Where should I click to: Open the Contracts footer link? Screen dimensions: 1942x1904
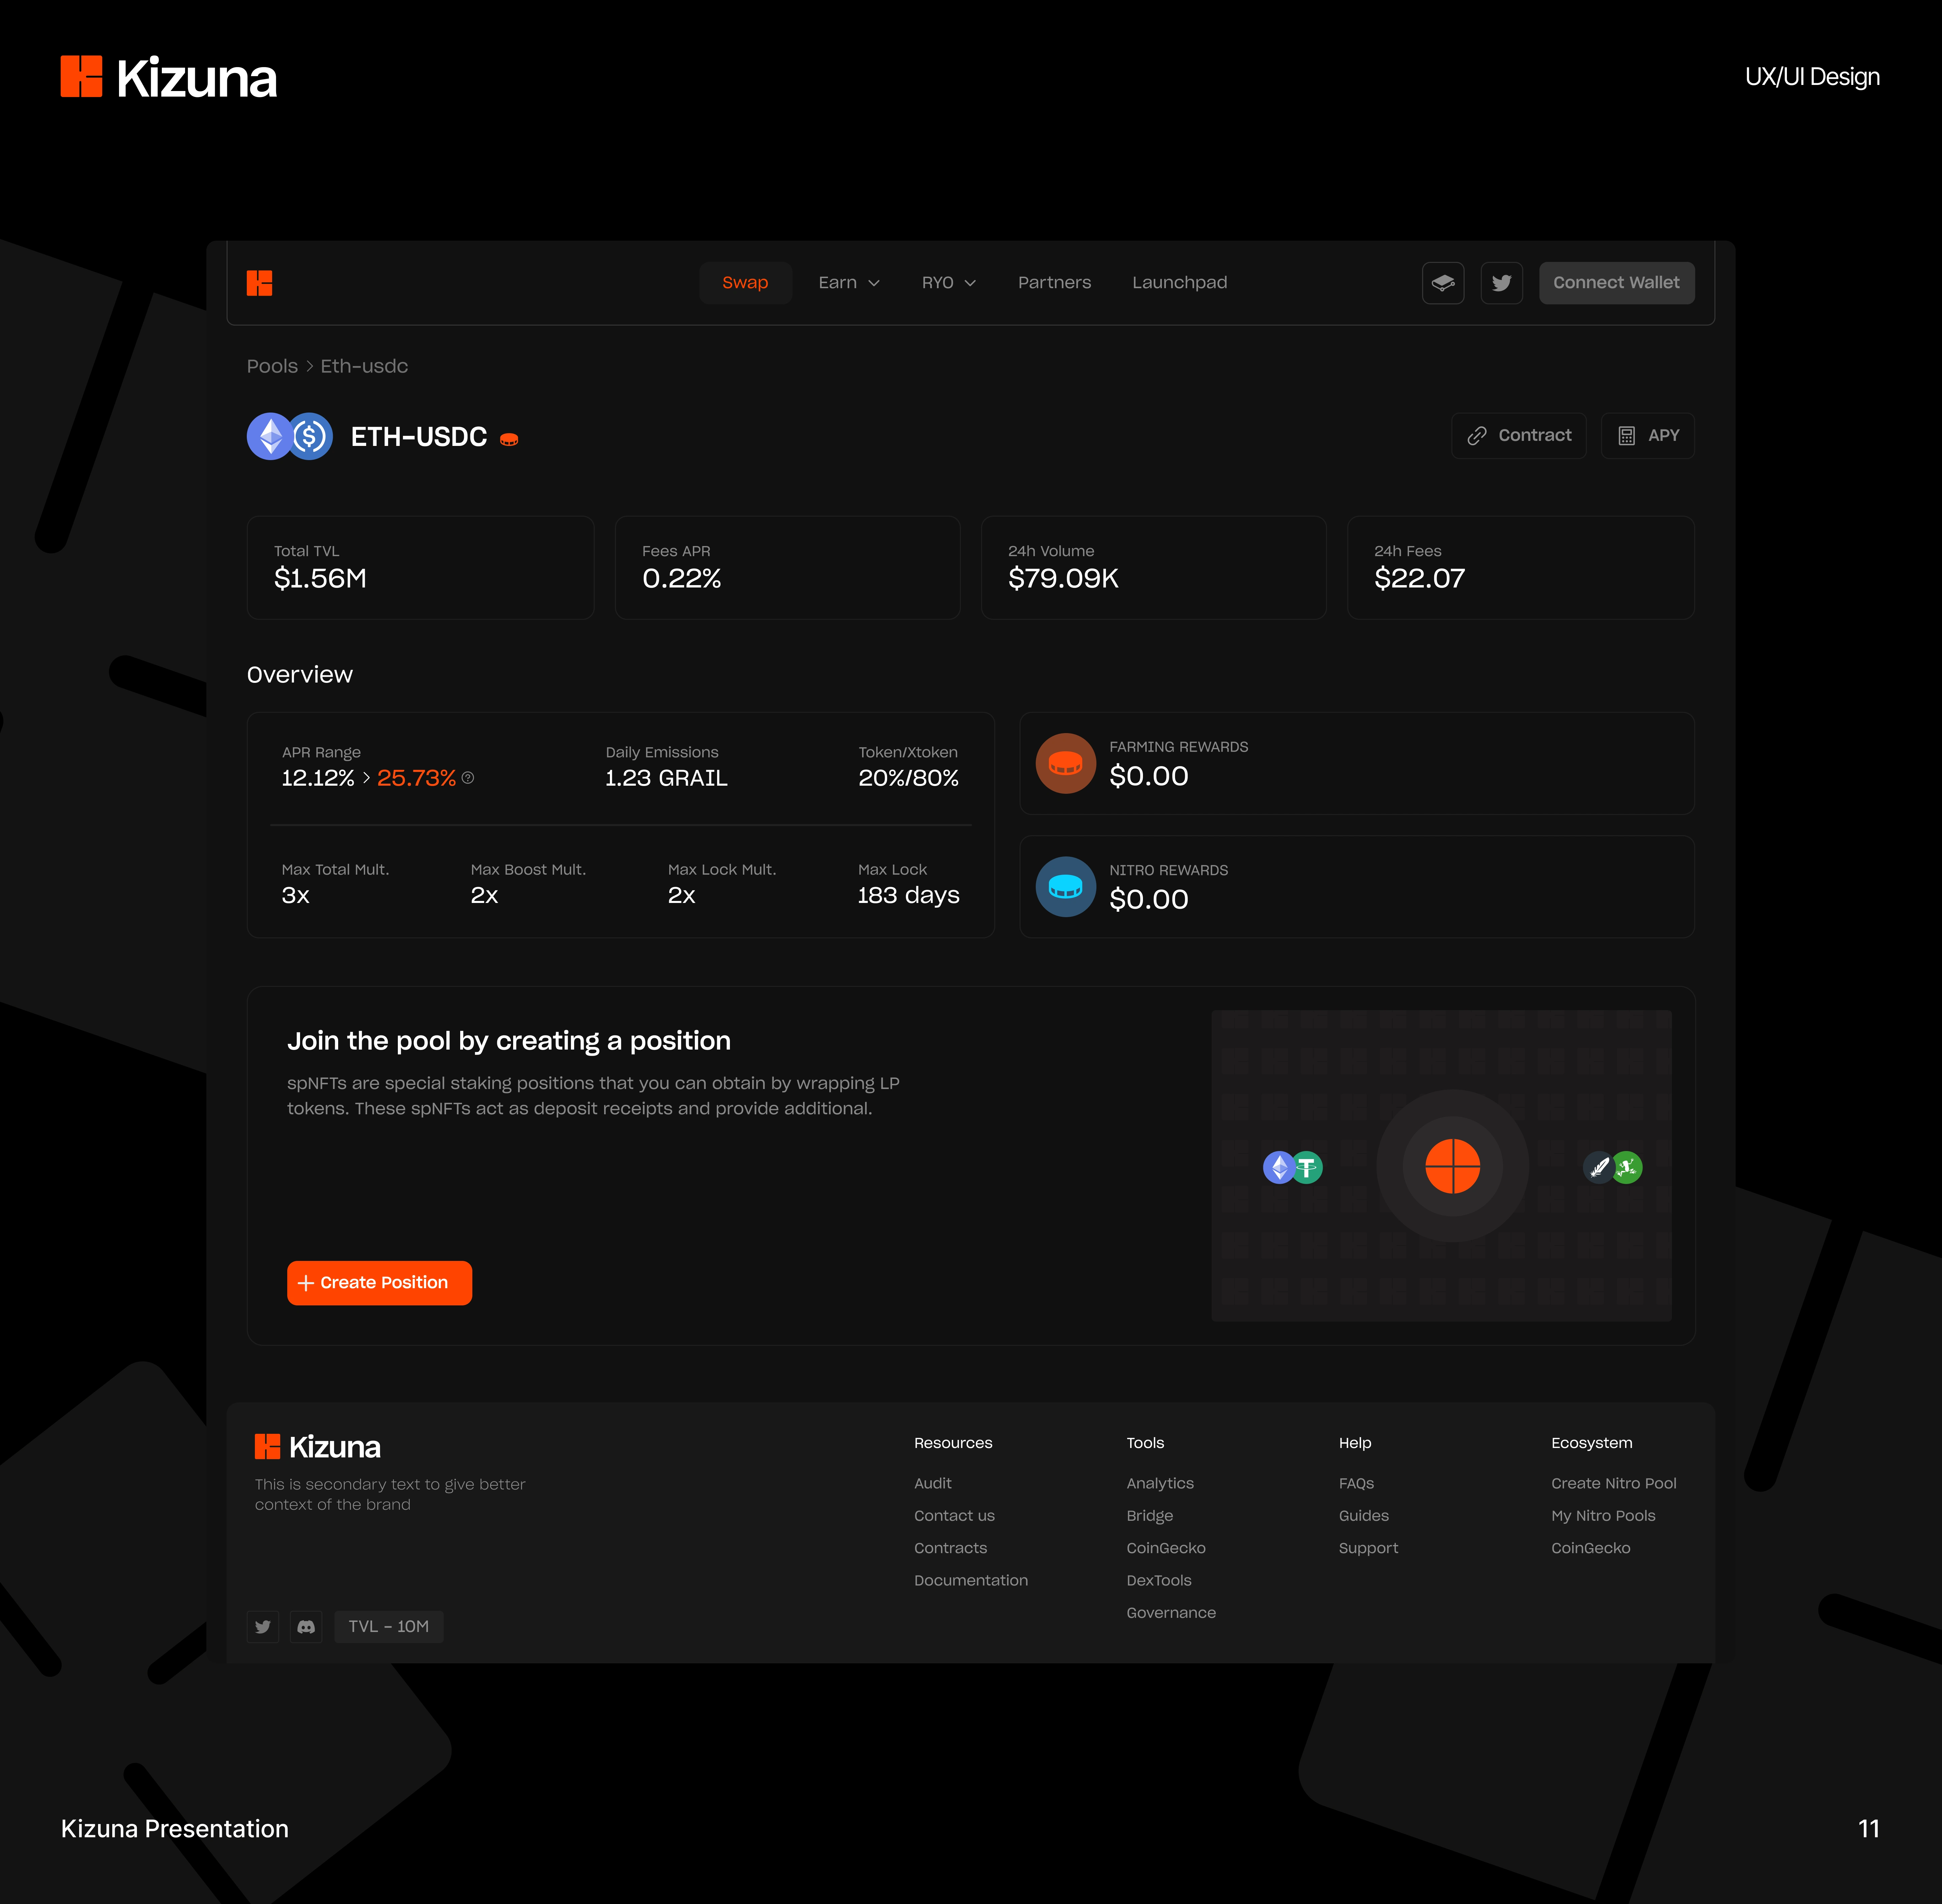click(950, 1548)
